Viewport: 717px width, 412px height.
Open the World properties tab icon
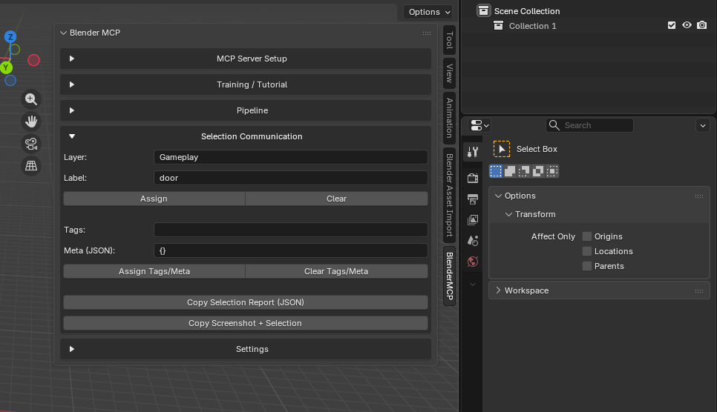click(x=473, y=262)
